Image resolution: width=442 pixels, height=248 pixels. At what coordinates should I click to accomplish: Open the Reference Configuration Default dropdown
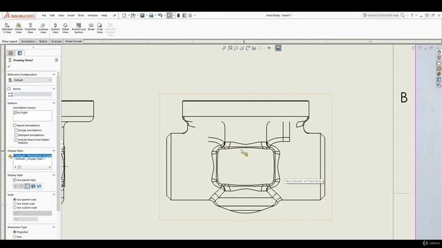pyautogui.click(x=32, y=80)
